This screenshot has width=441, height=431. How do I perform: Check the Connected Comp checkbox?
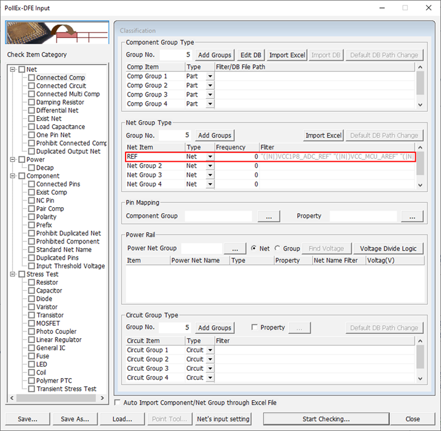(31, 78)
